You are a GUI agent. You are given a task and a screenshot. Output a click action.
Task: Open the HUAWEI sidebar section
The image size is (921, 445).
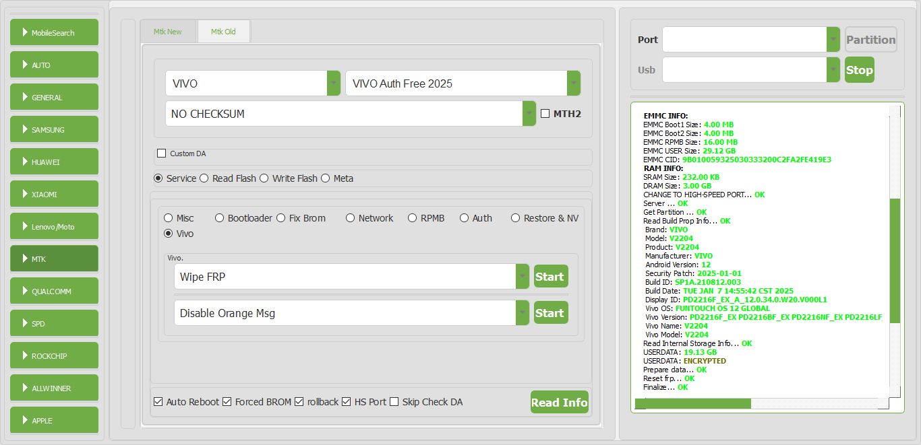click(54, 162)
